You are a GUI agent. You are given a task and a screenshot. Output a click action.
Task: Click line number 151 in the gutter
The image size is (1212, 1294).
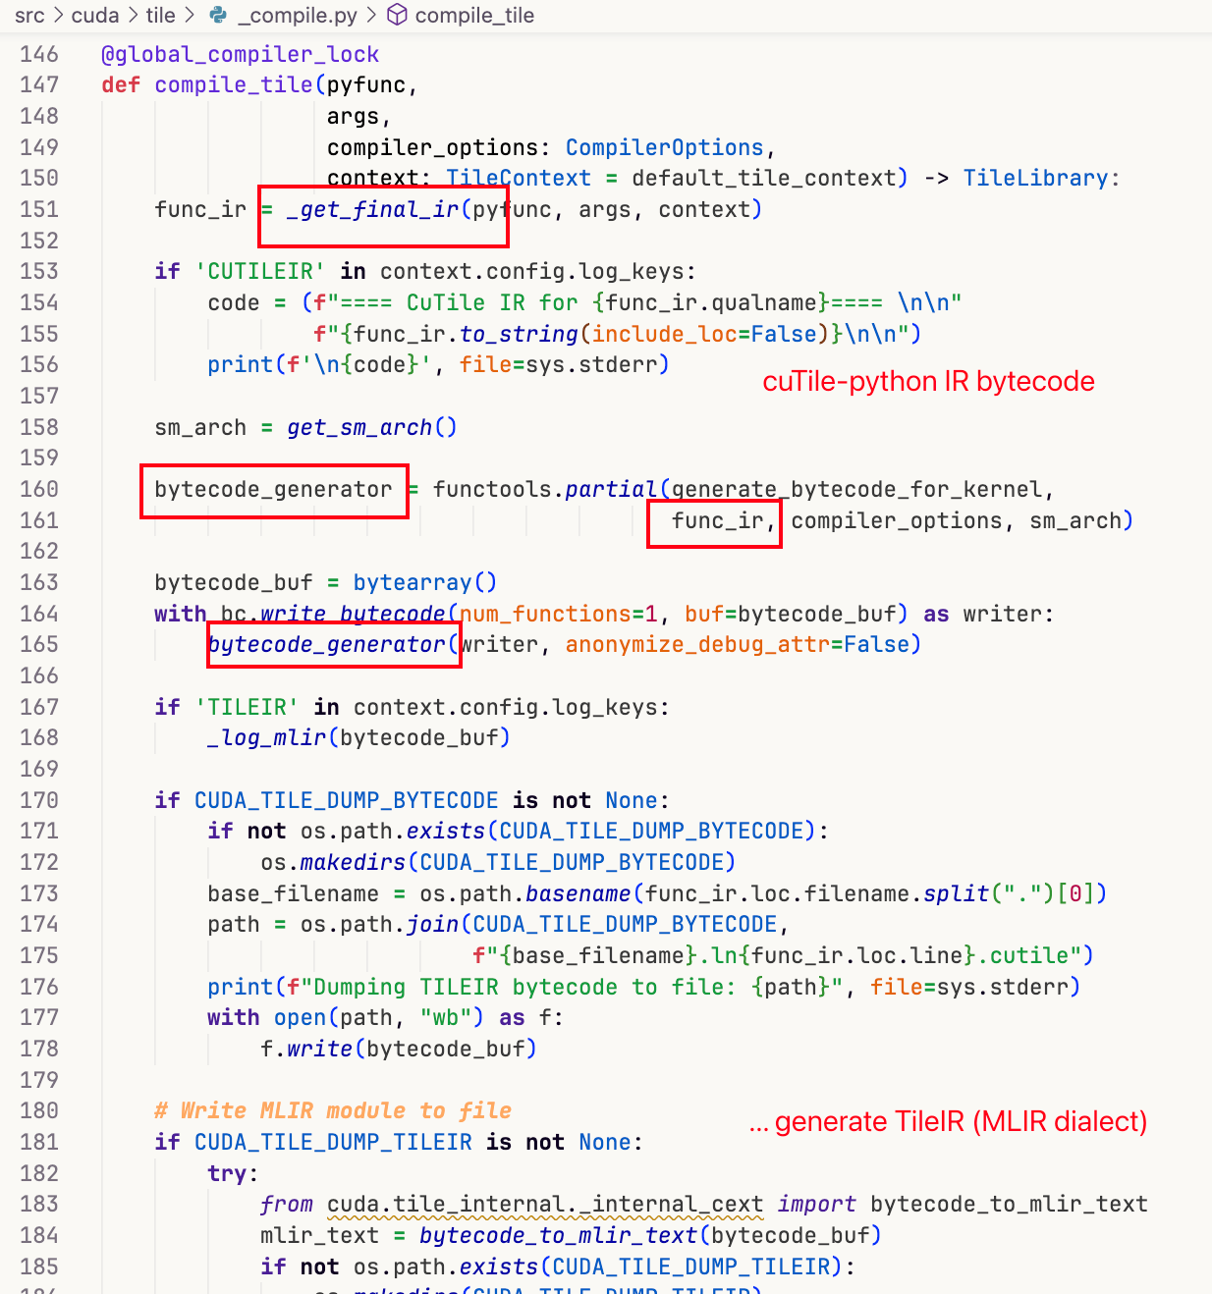pyautogui.click(x=38, y=209)
